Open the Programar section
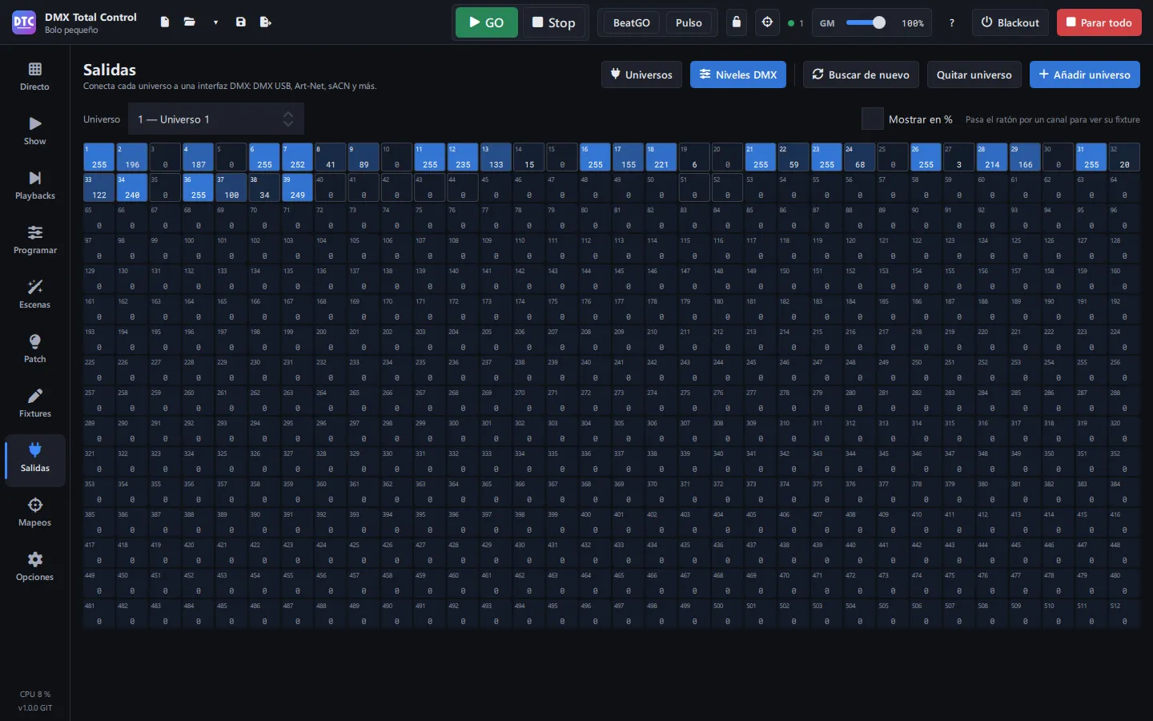 coord(34,240)
